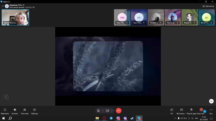Turn on the camera

point(107,111)
